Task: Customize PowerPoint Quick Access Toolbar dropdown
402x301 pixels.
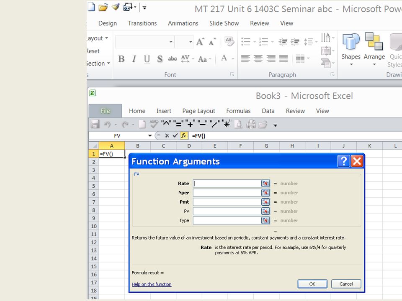Action: tap(144, 8)
